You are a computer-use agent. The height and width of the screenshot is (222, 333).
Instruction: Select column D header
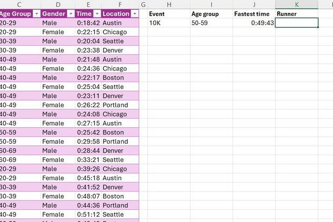[58, 4]
